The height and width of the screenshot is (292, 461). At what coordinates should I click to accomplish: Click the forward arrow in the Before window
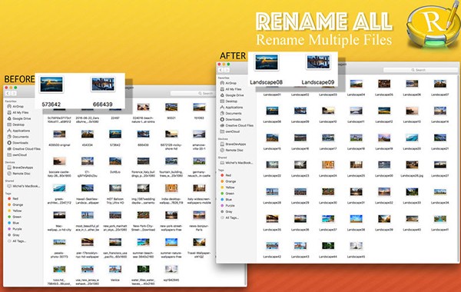tap(14, 93)
